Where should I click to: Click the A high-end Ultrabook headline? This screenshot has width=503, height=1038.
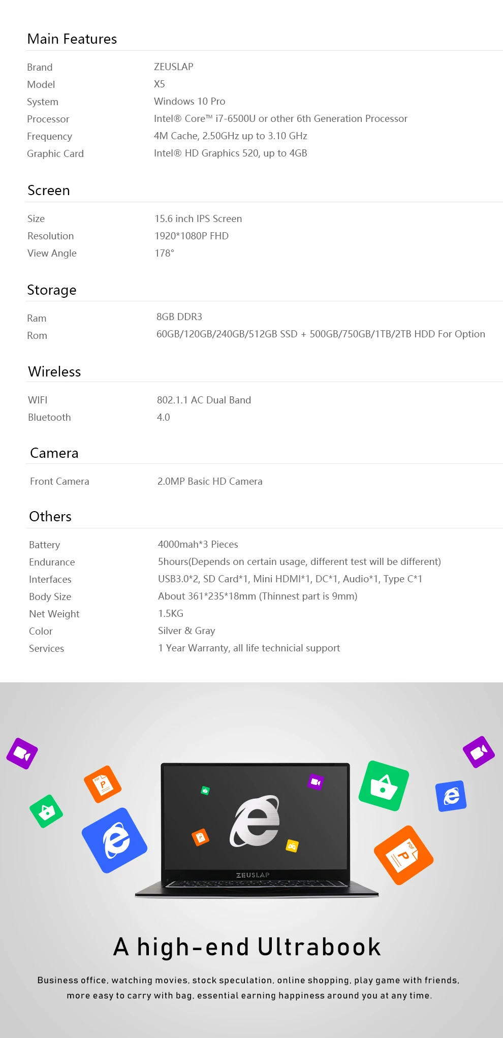tap(247, 947)
